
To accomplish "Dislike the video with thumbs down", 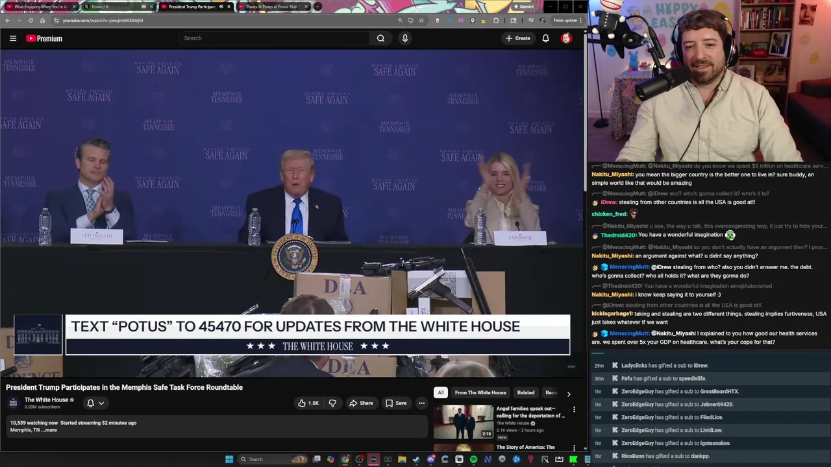I will point(332,403).
